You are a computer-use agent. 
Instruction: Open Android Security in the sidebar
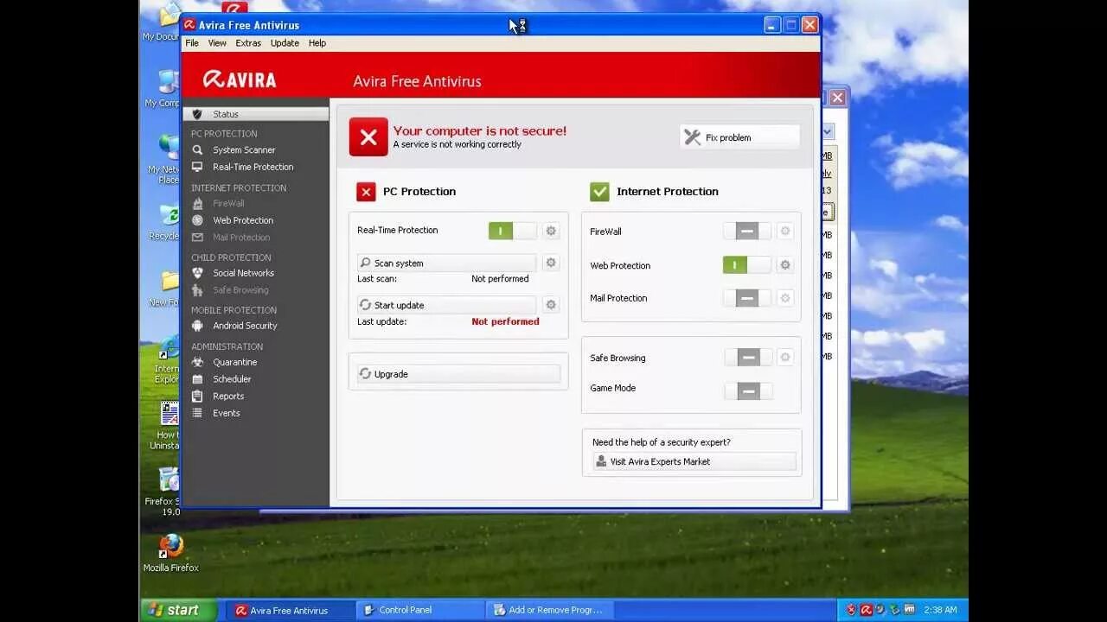tap(245, 326)
